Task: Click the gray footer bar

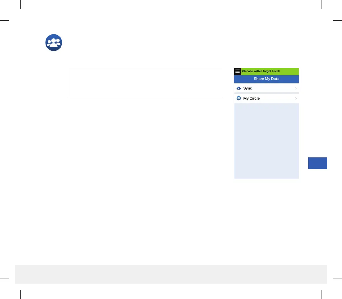Action: (x=171, y=274)
